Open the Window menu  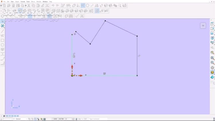coord(45,2)
